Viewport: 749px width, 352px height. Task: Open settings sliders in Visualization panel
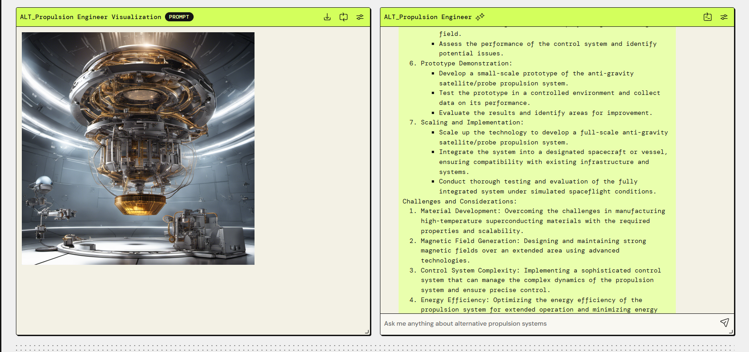[x=360, y=17]
